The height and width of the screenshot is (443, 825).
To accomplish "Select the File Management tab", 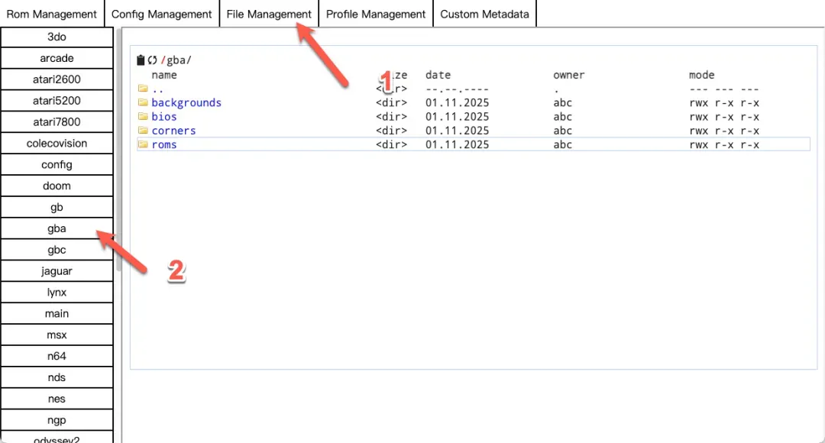I will pyautogui.click(x=269, y=14).
